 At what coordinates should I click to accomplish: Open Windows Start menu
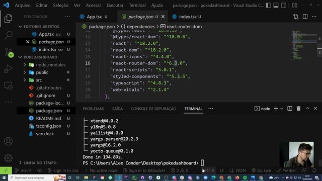[x=4, y=177]
